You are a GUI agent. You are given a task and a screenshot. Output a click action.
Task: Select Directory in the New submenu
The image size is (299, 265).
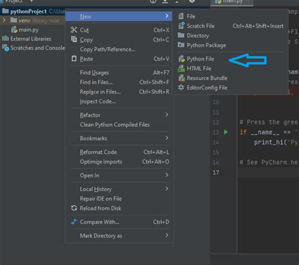tap(230, 35)
